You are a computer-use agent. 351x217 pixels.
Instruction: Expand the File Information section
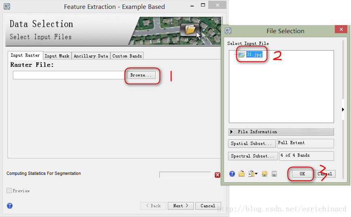click(x=281, y=132)
